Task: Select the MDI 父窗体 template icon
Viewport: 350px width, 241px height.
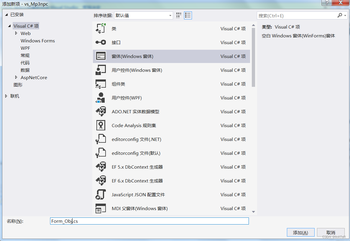Action: (x=101, y=208)
